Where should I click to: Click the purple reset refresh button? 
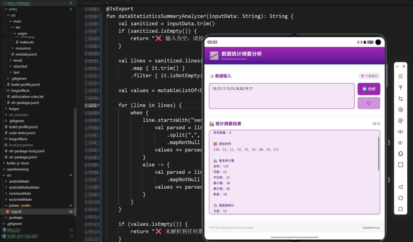(x=369, y=103)
